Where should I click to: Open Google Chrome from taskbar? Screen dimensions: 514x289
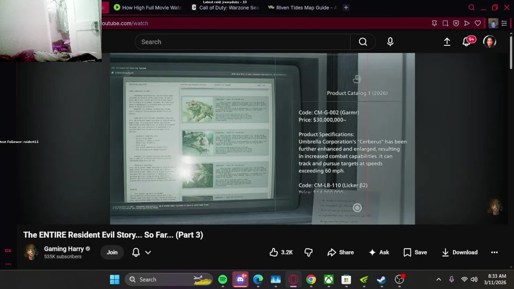click(311, 279)
